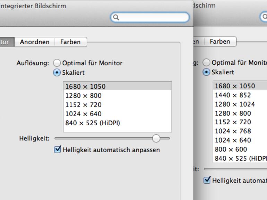Image resolution: width=267 pixels, height=200 pixels.
Task: Choose the 1280 × 1024 resolution
Action: coord(235,104)
